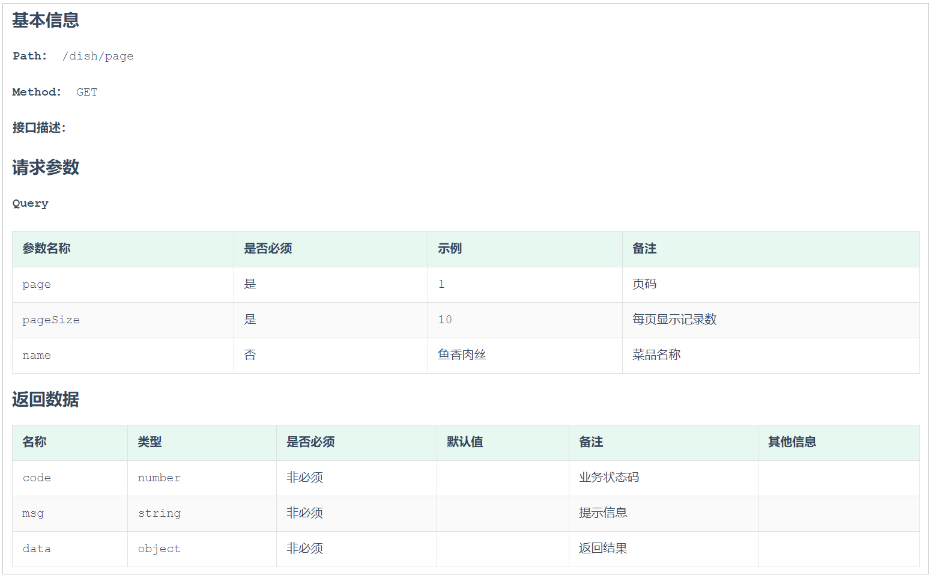Select the Query section label
The image size is (932, 578).
click(31, 204)
